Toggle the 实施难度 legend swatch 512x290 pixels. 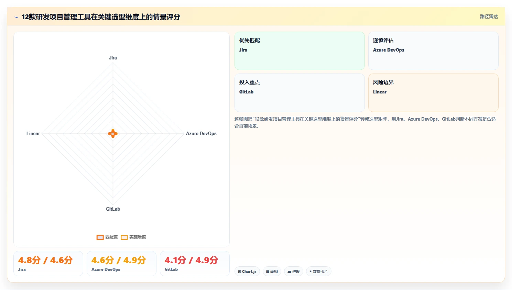(124, 237)
